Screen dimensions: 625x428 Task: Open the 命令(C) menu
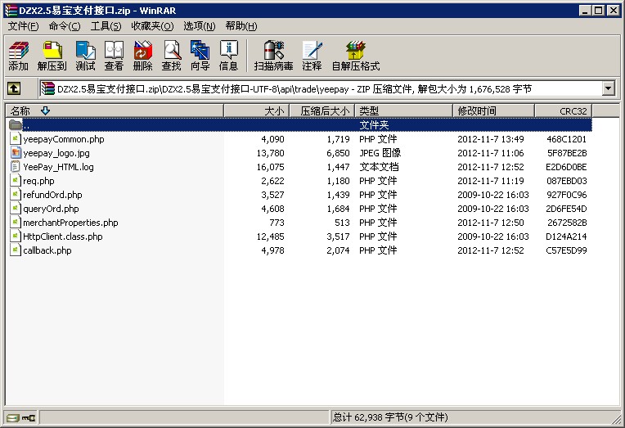pyautogui.click(x=65, y=26)
